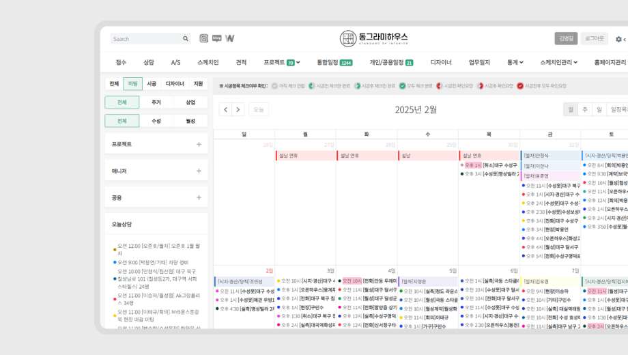The image size is (628, 355).
Task: Switch to month view 월
Action: (571, 109)
